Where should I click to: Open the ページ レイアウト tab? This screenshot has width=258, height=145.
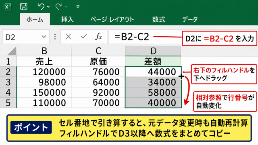(x=112, y=19)
